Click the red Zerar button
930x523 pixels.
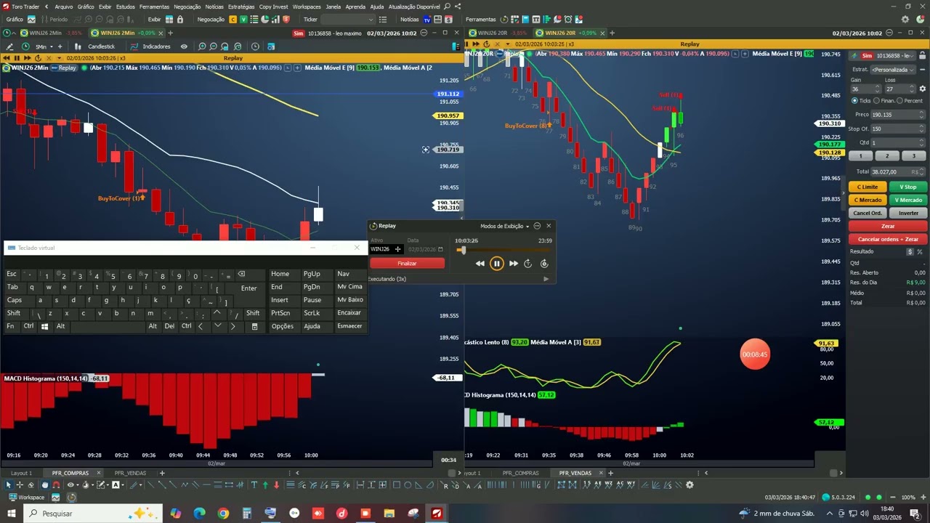[888, 226]
